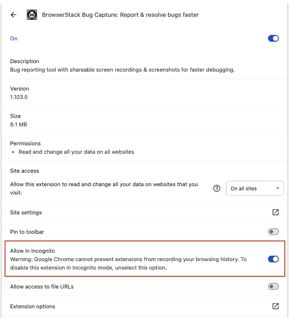Click the BrowserStack Bug Capture logo icon
The height and width of the screenshot is (318, 289).
(32, 15)
